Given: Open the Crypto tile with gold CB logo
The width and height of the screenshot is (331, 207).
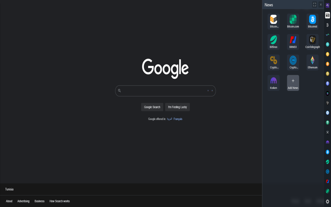Looking at the screenshot, I should coord(274,62).
